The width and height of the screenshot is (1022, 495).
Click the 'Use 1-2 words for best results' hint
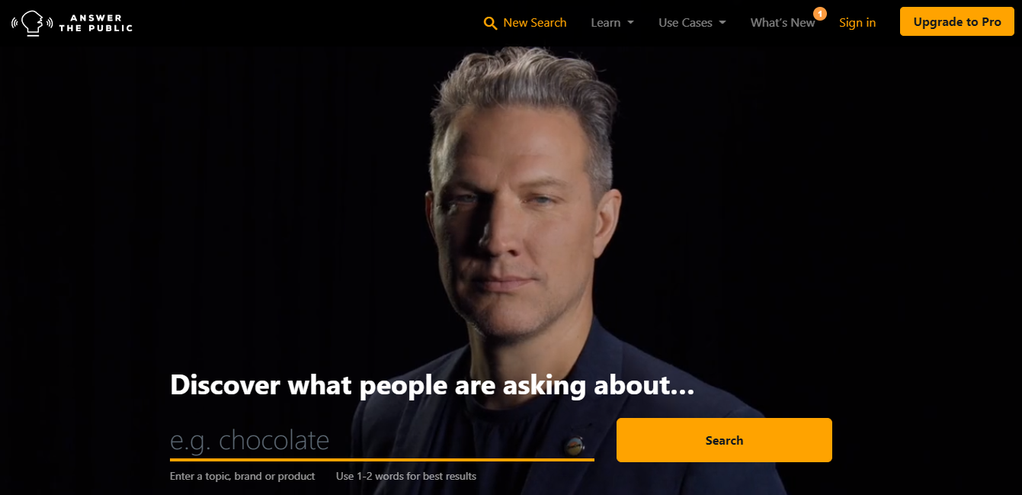point(406,476)
